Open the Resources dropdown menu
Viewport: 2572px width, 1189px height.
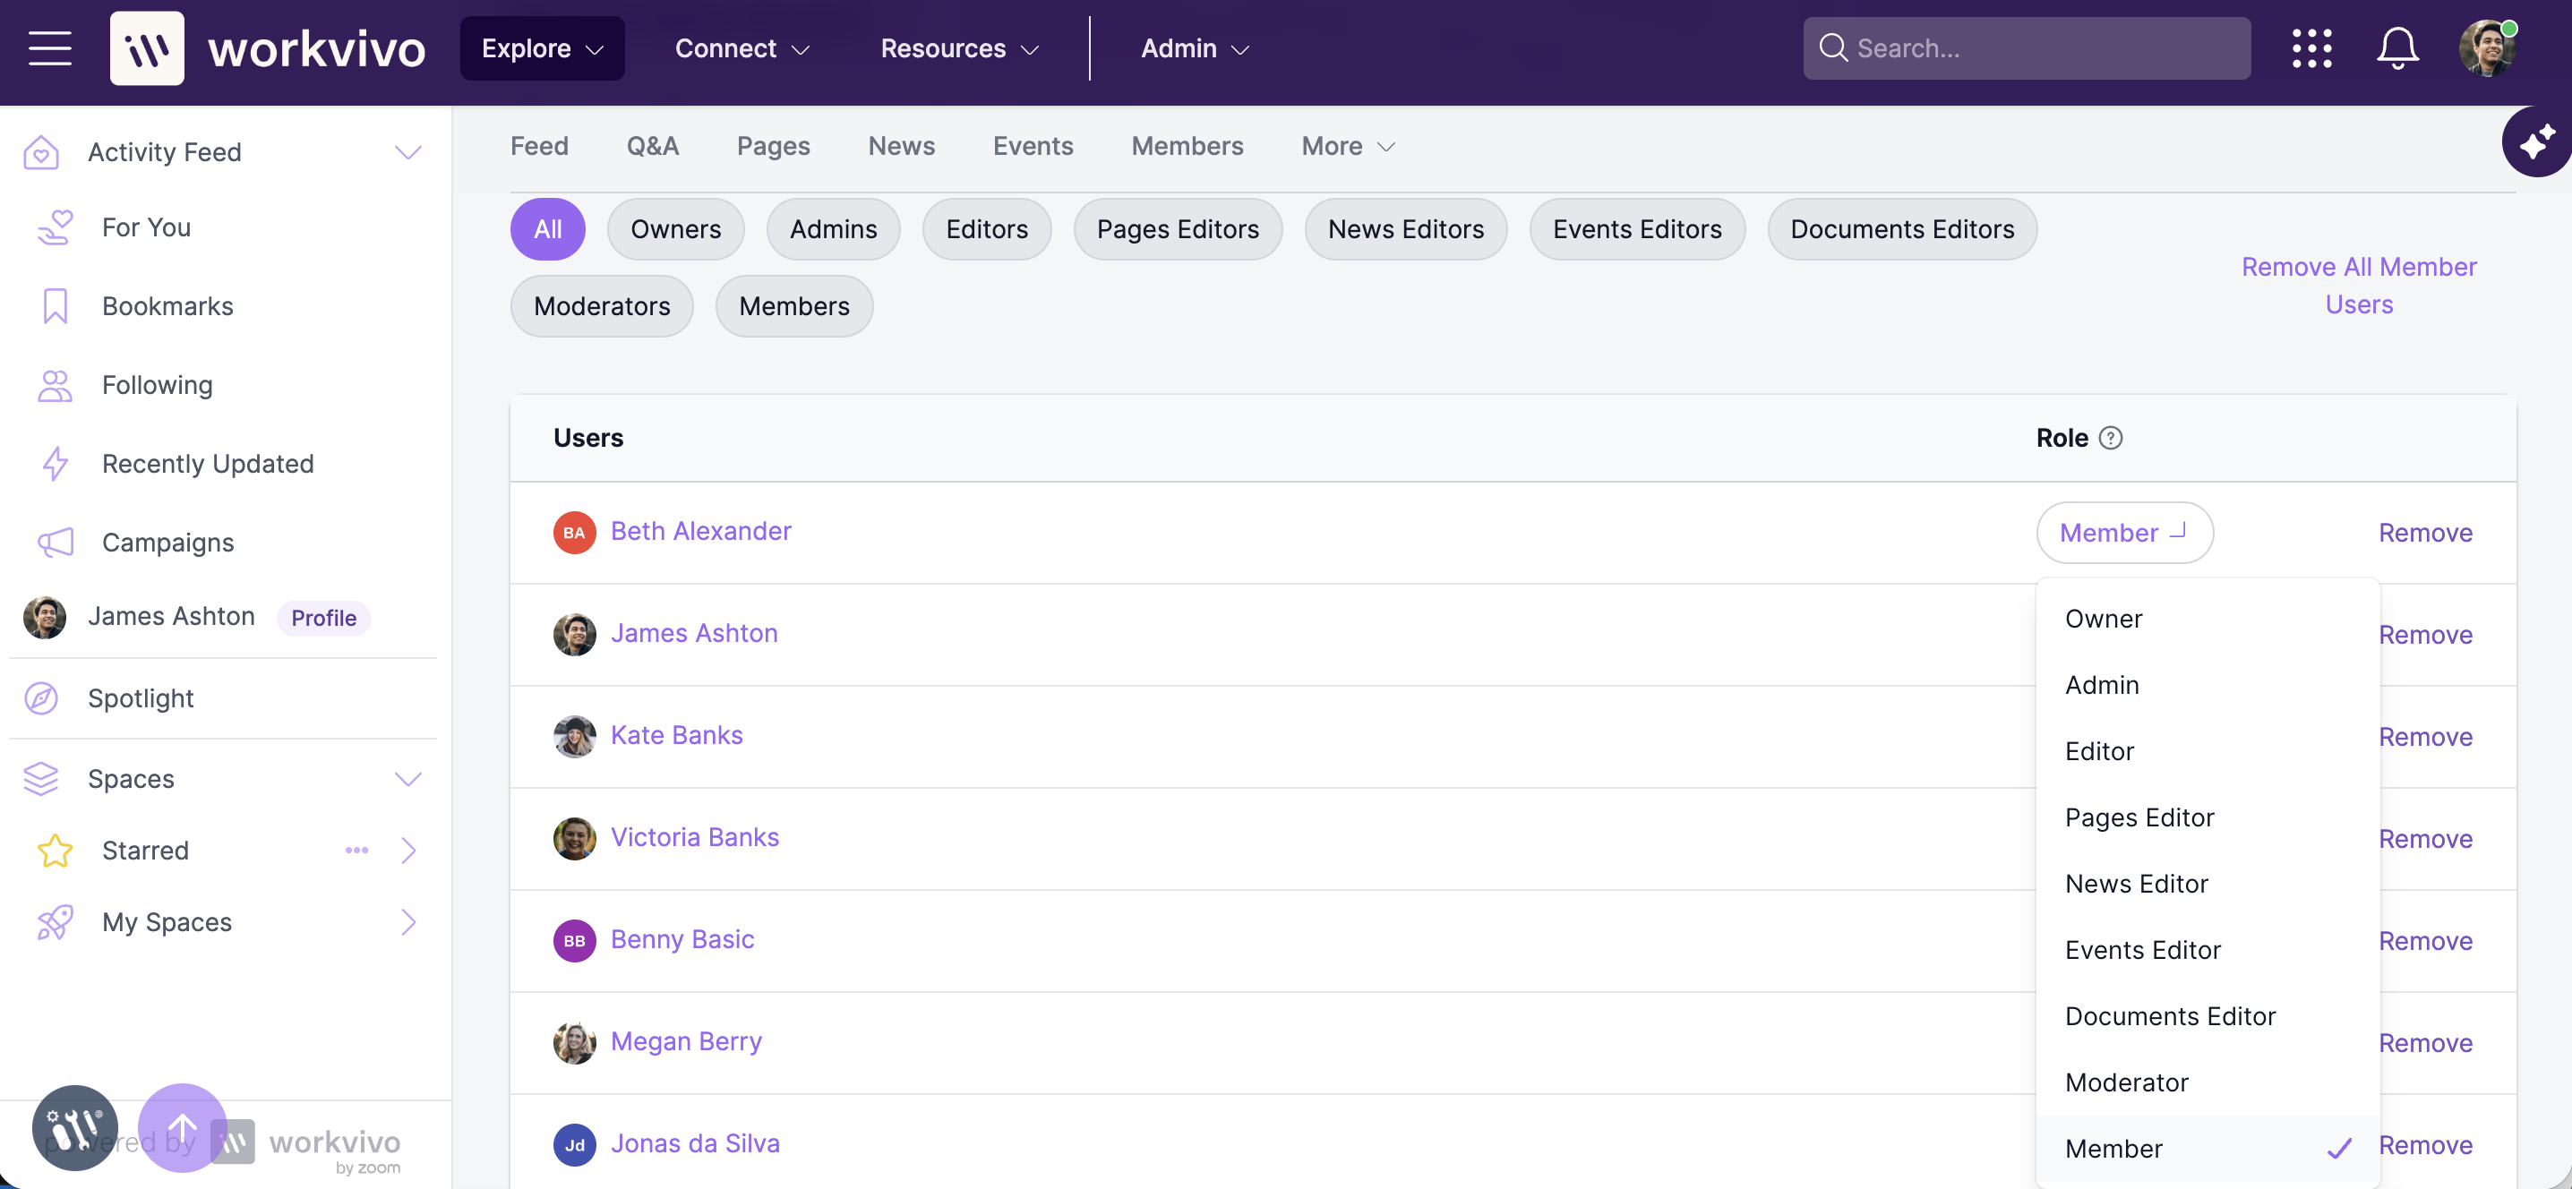click(x=959, y=48)
